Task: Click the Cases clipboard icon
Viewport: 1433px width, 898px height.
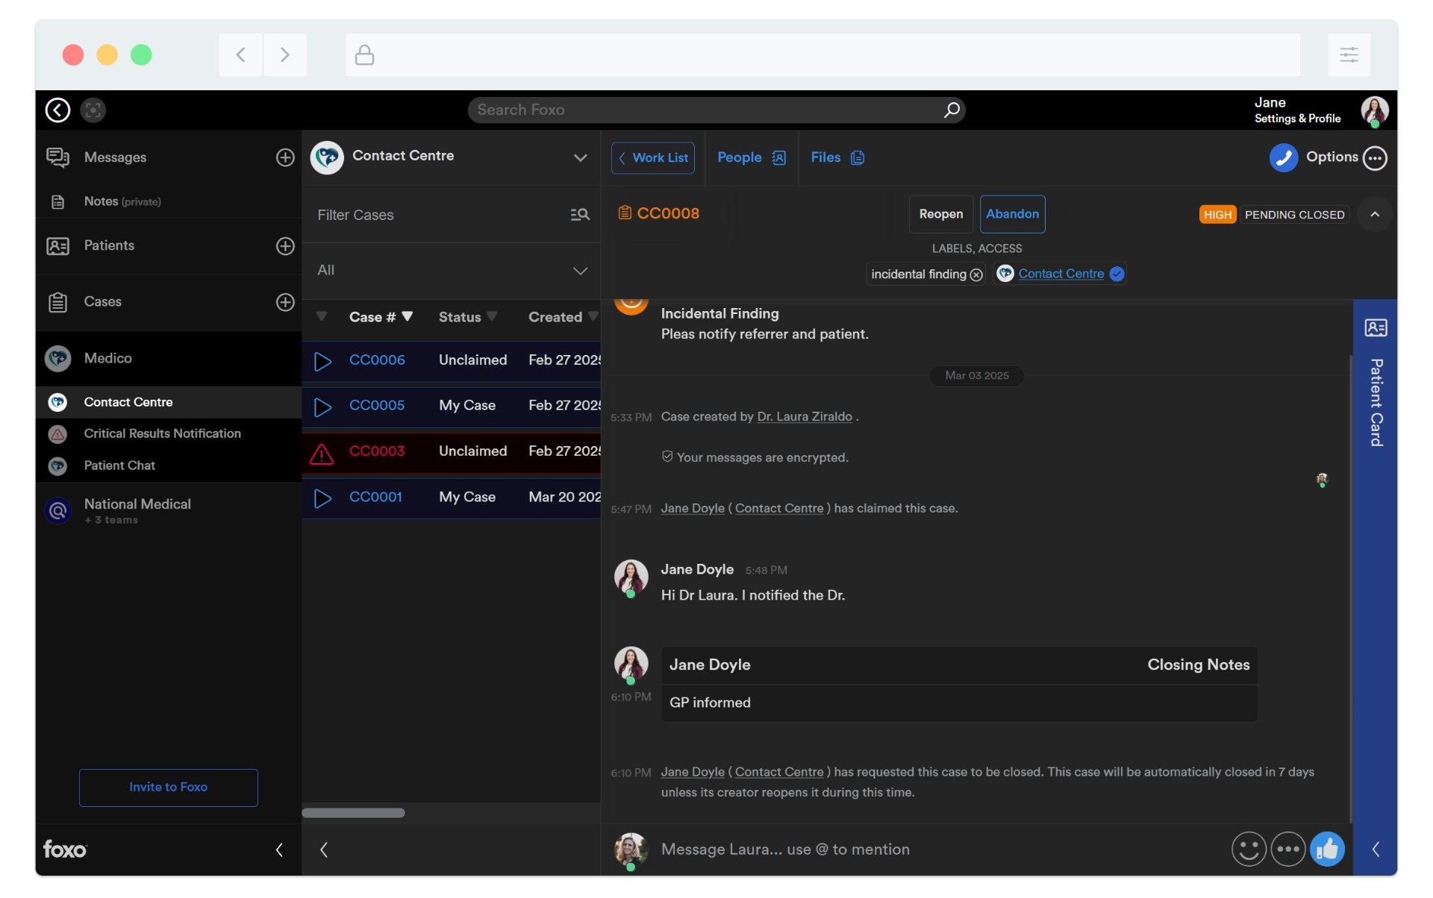Action: [x=57, y=302]
